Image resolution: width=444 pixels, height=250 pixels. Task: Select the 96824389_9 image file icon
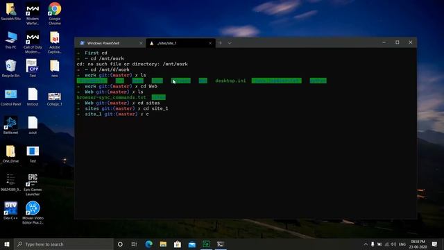11,182
